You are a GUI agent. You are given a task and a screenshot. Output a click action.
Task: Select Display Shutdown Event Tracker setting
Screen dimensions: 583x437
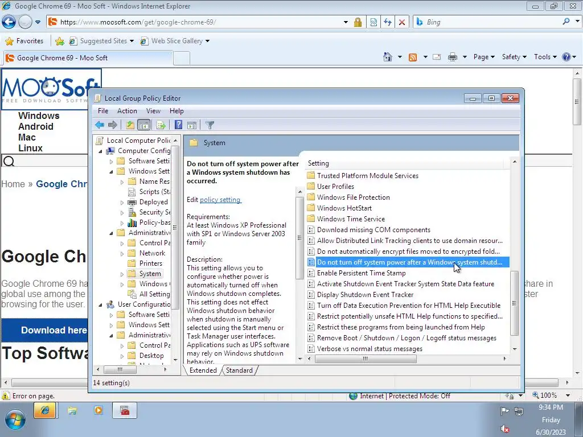[x=365, y=295]
